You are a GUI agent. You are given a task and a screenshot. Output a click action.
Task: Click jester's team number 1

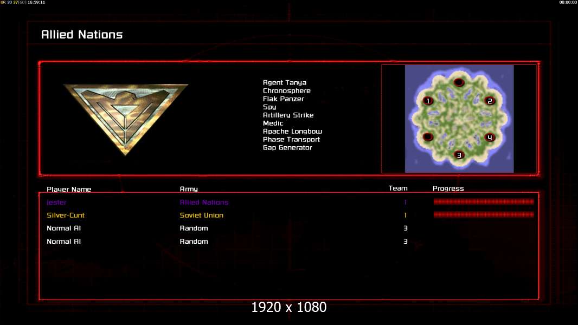click(406, 202)
